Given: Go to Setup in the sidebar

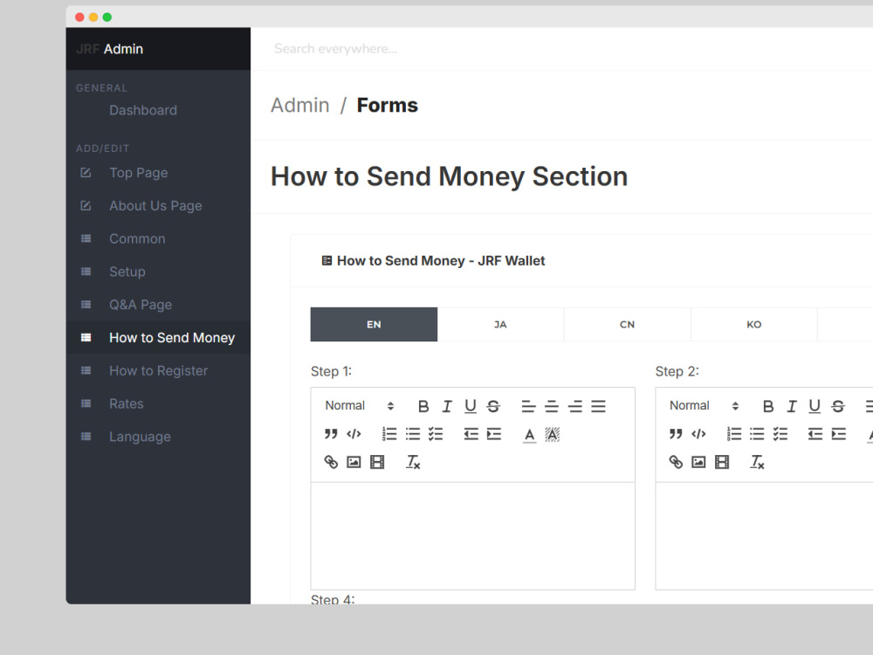Looking at the screenshot, I should click(x=158, y=272).
